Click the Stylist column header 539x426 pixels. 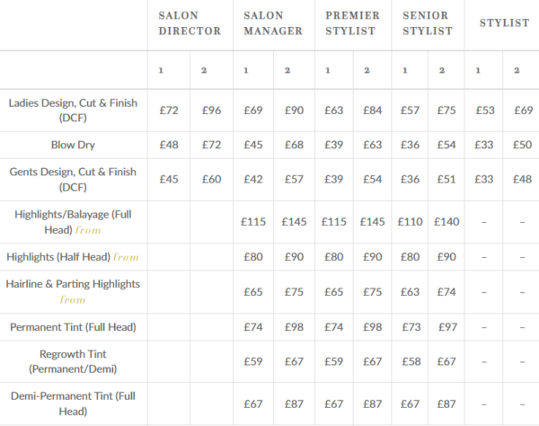tap(504, 23)
